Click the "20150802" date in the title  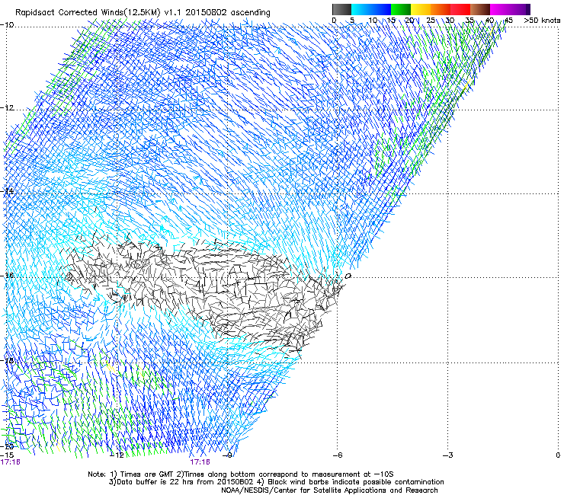click(206, 13)
